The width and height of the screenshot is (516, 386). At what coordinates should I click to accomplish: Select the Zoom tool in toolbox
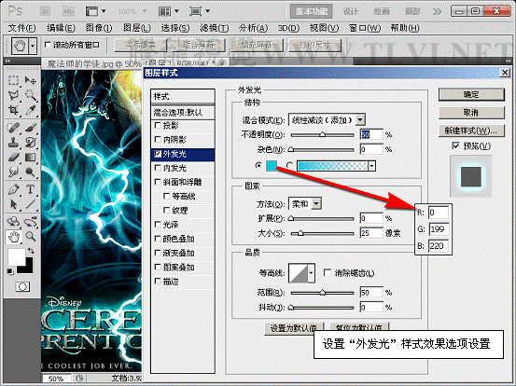(x=31, y=237)
